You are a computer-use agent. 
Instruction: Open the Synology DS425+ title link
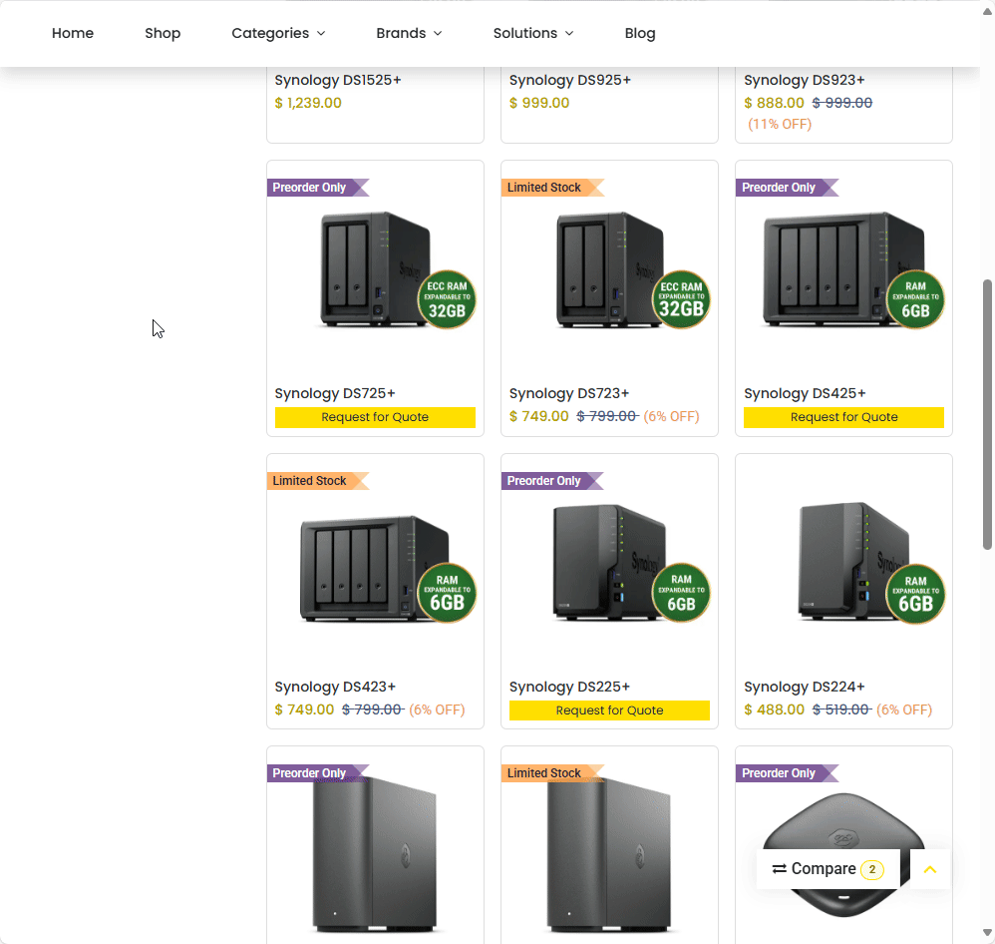pos(805,393)
